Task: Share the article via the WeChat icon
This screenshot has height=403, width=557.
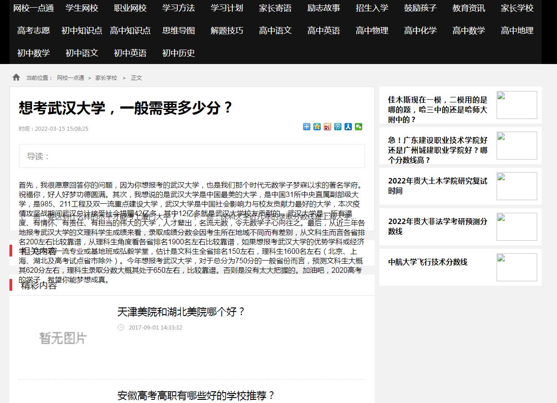Action: tap(359, 127)
